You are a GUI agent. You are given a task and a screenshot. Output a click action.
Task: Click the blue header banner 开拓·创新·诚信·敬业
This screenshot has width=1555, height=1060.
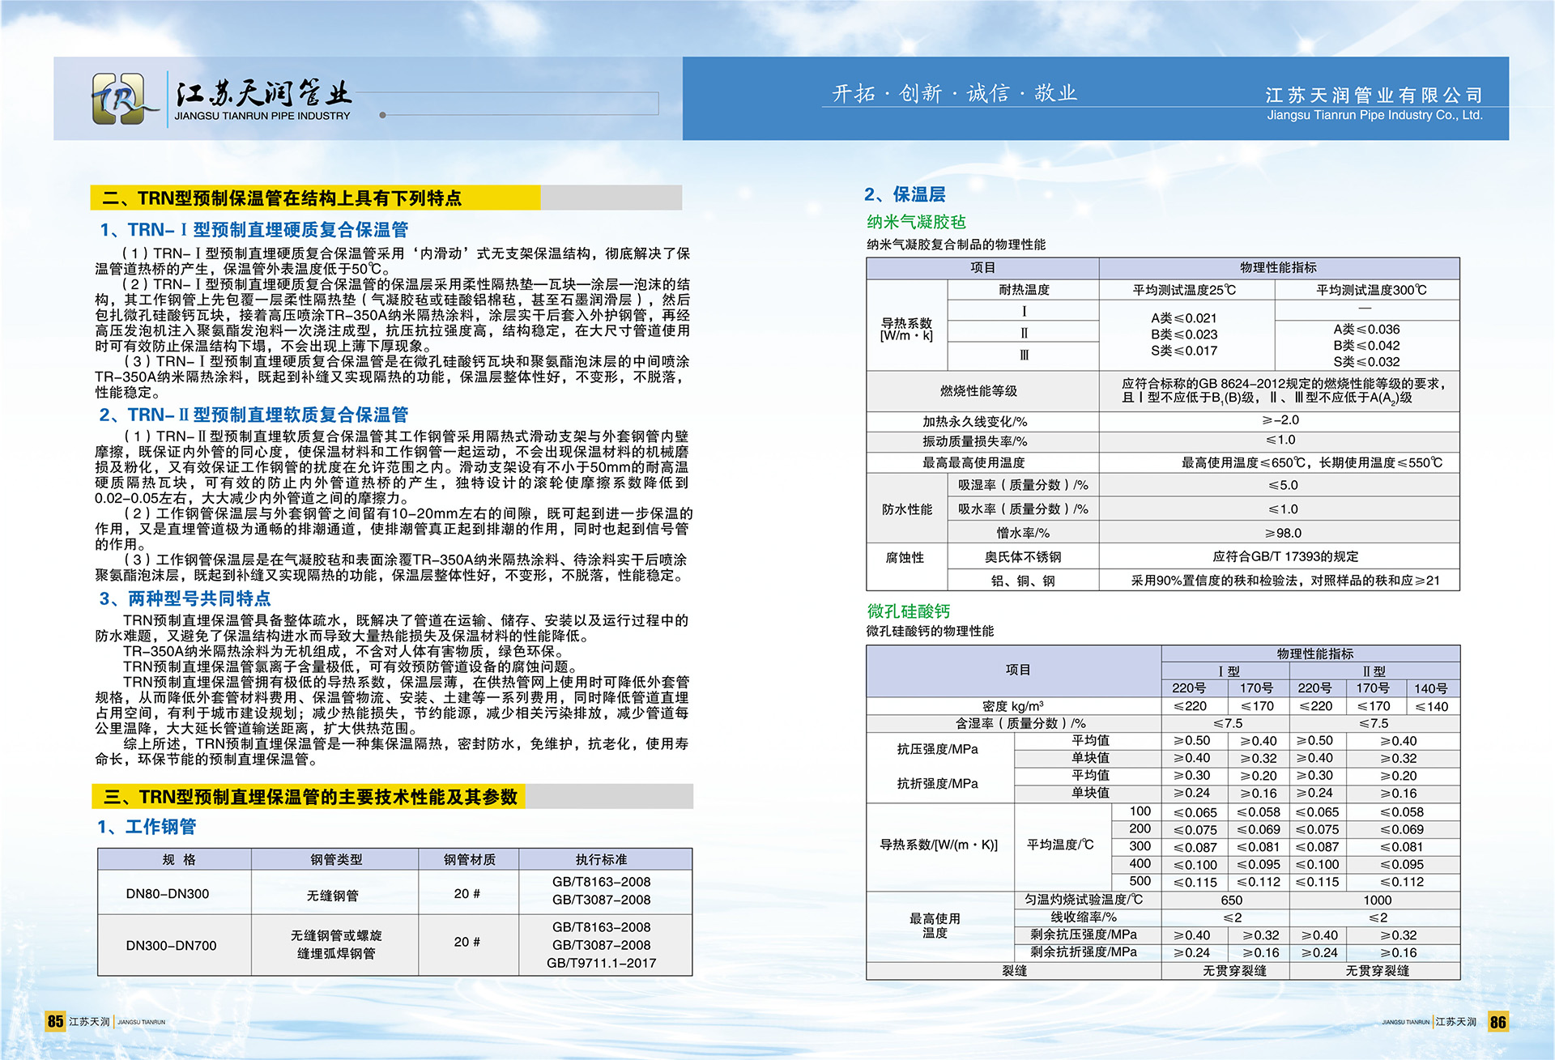(x=954, y=93)
